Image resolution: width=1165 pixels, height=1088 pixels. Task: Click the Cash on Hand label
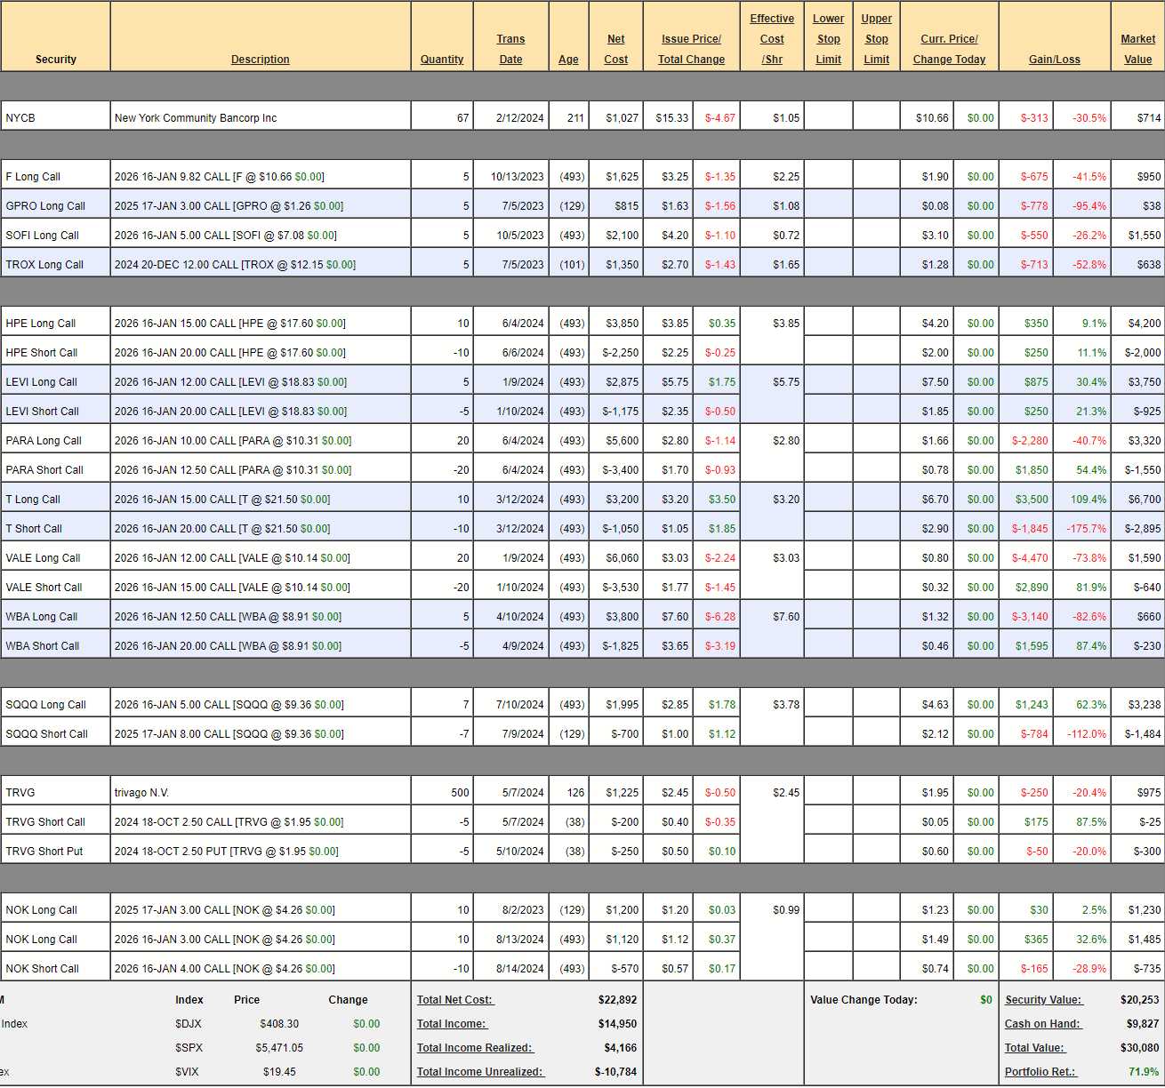(1042, 1024)
